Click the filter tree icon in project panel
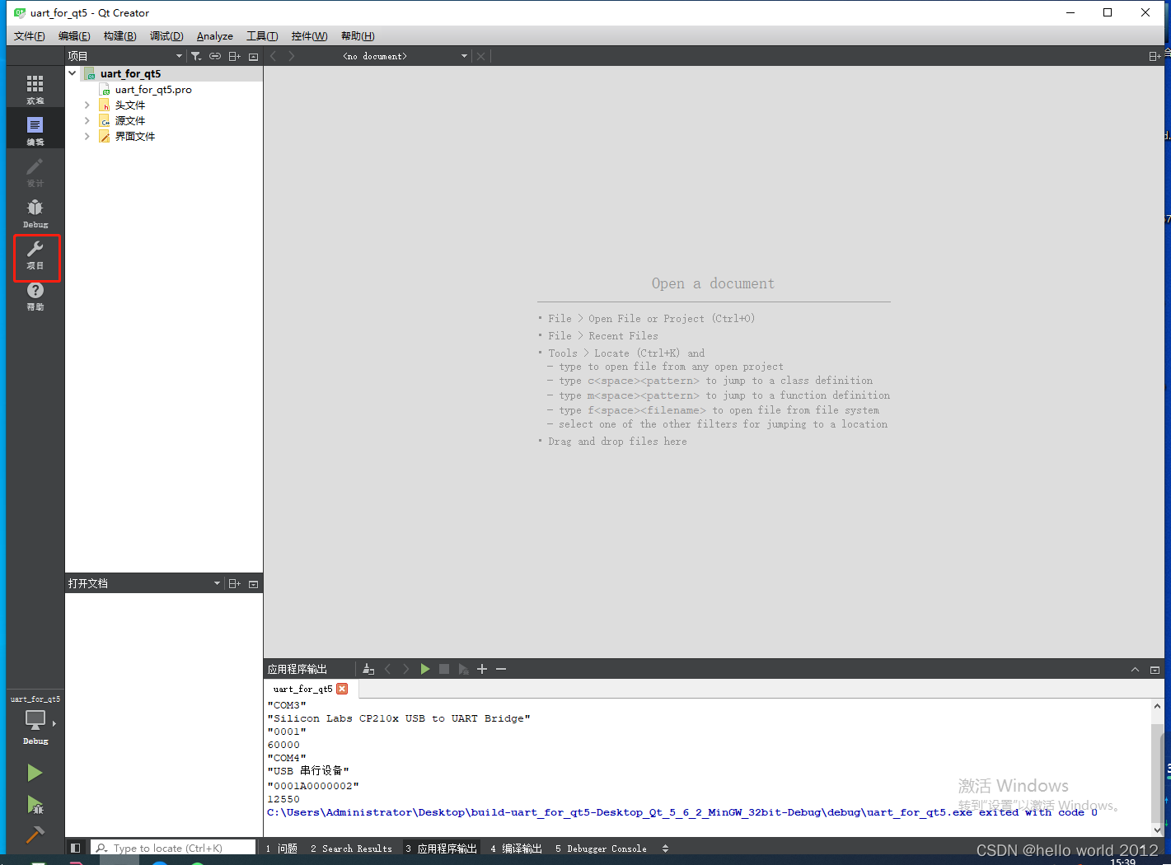The height and width of the screenshot is (865, 1171). (x=196, y=56)
